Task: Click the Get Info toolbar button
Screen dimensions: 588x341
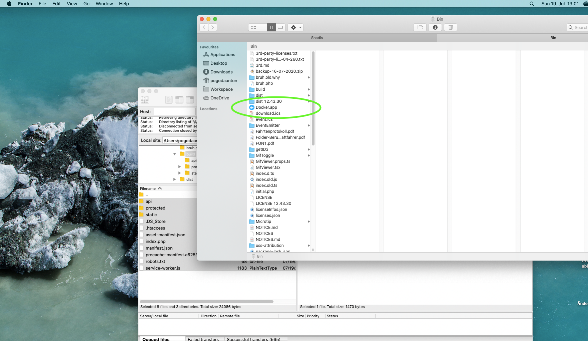Action: point(435,27)
